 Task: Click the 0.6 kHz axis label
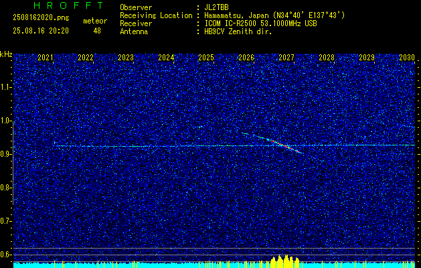click(6, 255)
